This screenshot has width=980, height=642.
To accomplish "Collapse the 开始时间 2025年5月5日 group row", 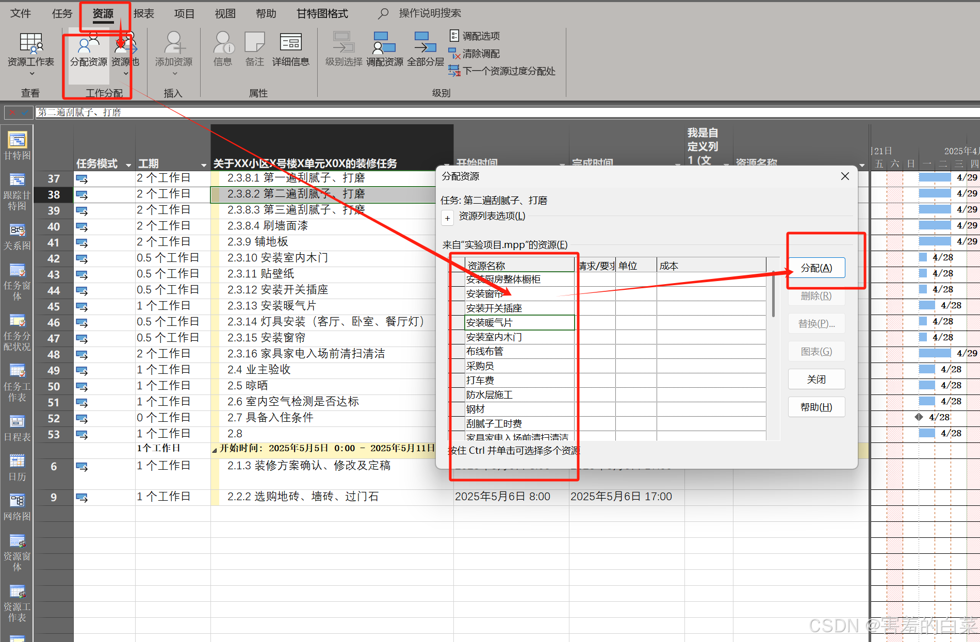I will click(214, 450).
